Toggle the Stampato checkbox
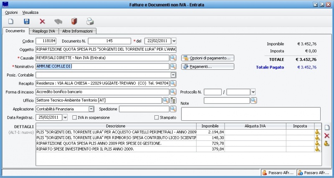This screenshot has width=334, height=178. pos(157,117)
